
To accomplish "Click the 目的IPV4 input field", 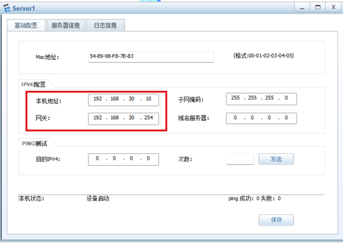I will [123, 159].
